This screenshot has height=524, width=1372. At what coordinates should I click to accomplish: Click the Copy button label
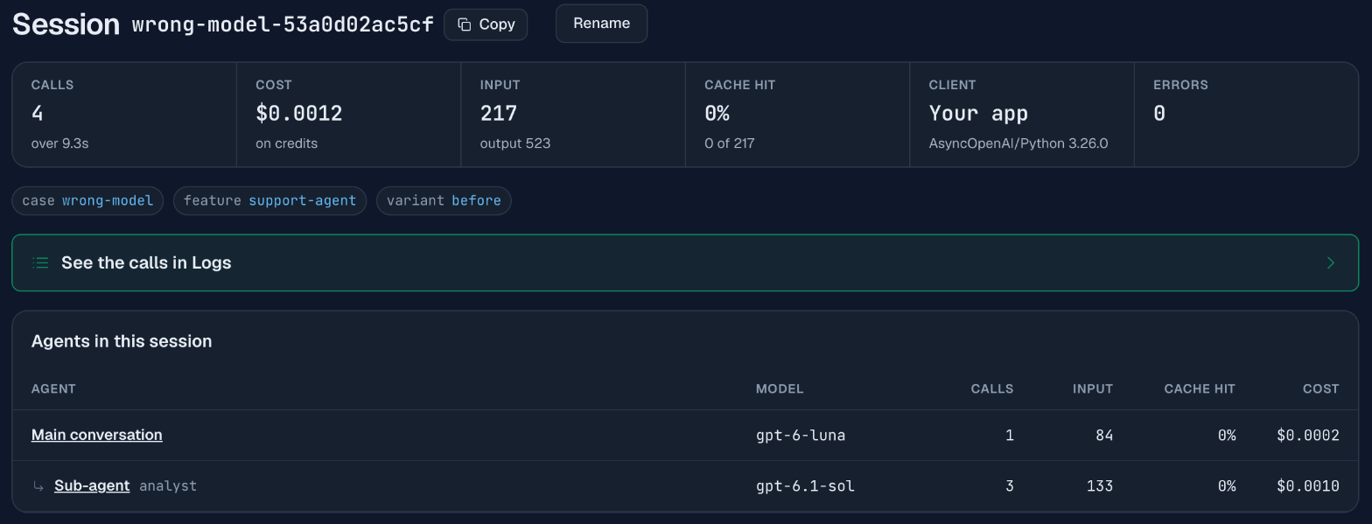pyautogui.click(x=497, y=24)
